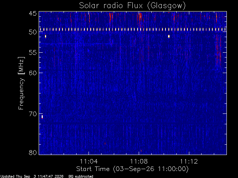Click the white marker near 70 MHz
The height and width of the screenshot is (178, 238).
[x=42, y=117]
